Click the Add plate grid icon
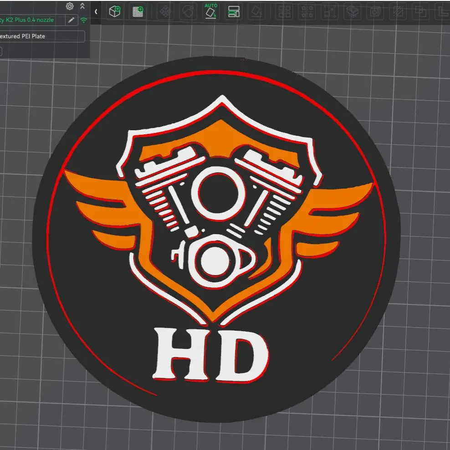Screen dimensions: 450x450 click(138, 11)
